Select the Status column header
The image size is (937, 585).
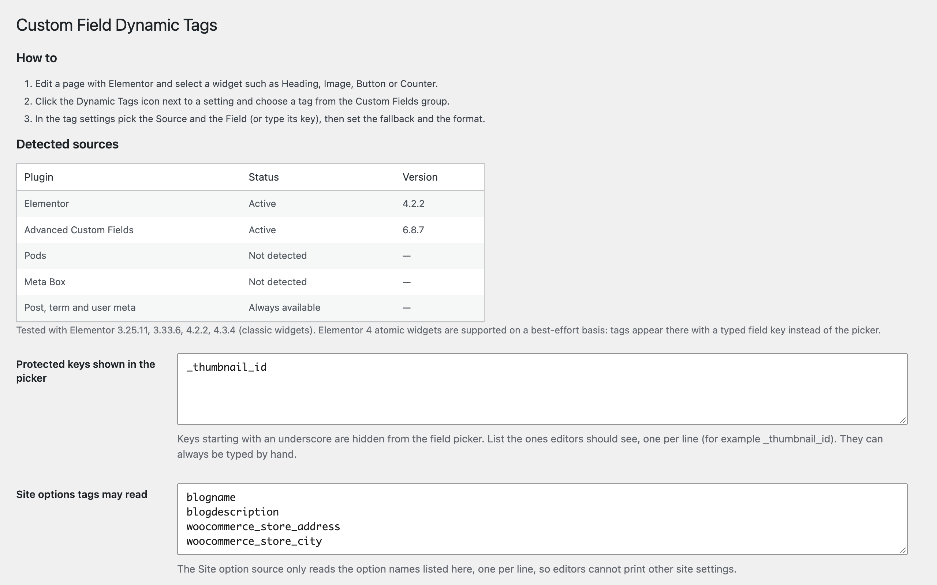(x=264, y=177)
